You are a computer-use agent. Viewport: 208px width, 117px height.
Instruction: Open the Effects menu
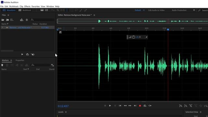click(27, 6)
